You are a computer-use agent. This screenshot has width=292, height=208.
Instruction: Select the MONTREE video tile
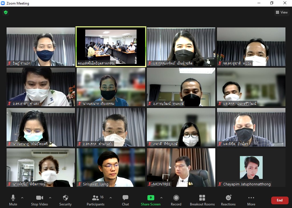pos(181,167)
